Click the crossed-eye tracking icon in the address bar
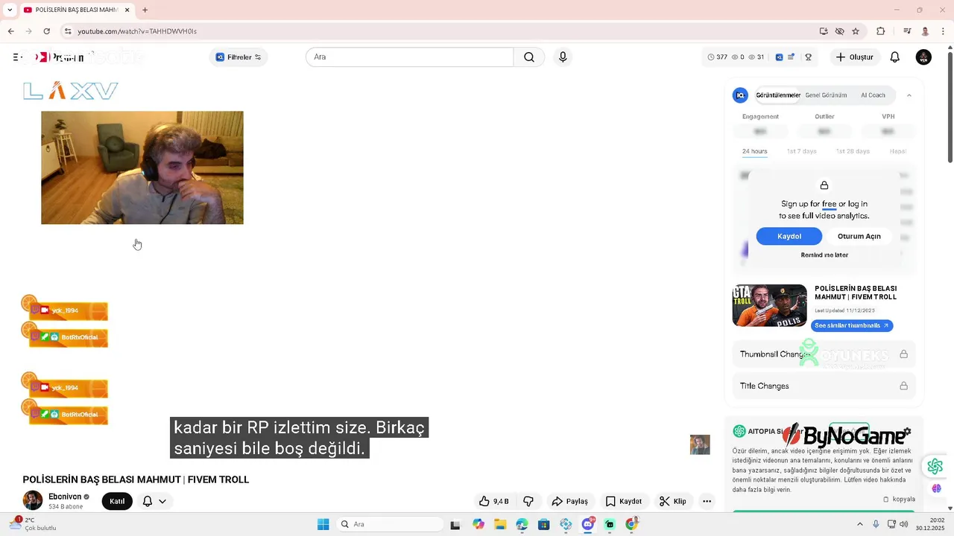The height and width of the screenshot is (536, 954). [x=840, y=31]
